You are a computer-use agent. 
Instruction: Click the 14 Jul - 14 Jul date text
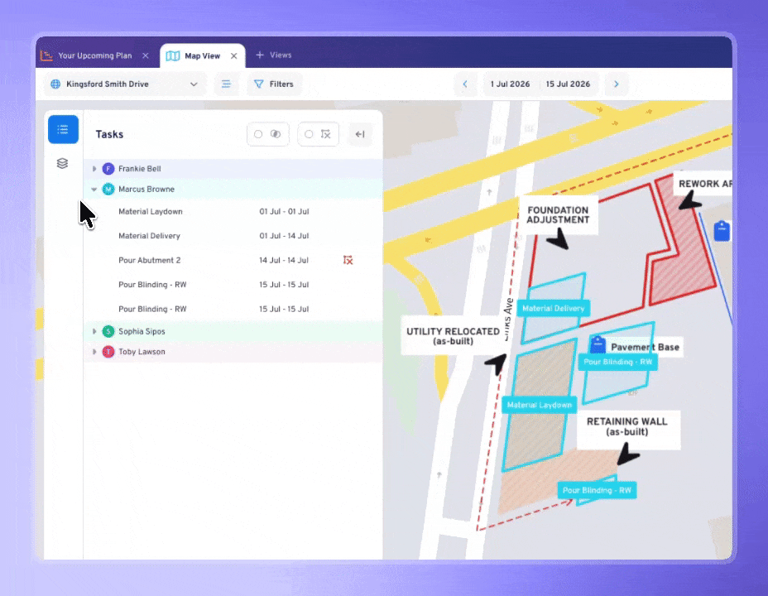[284, 261]
